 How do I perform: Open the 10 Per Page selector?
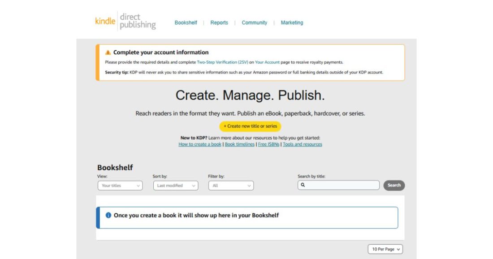pyautogui.click(x=385, y=249)
